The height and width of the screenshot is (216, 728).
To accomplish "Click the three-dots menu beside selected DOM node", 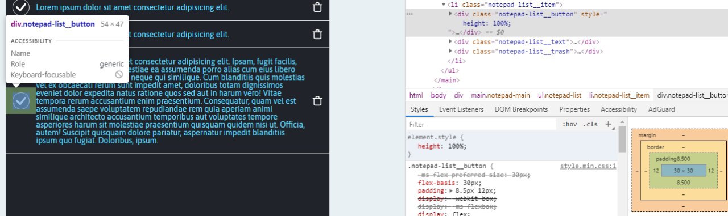I will (x=409, y=14).
